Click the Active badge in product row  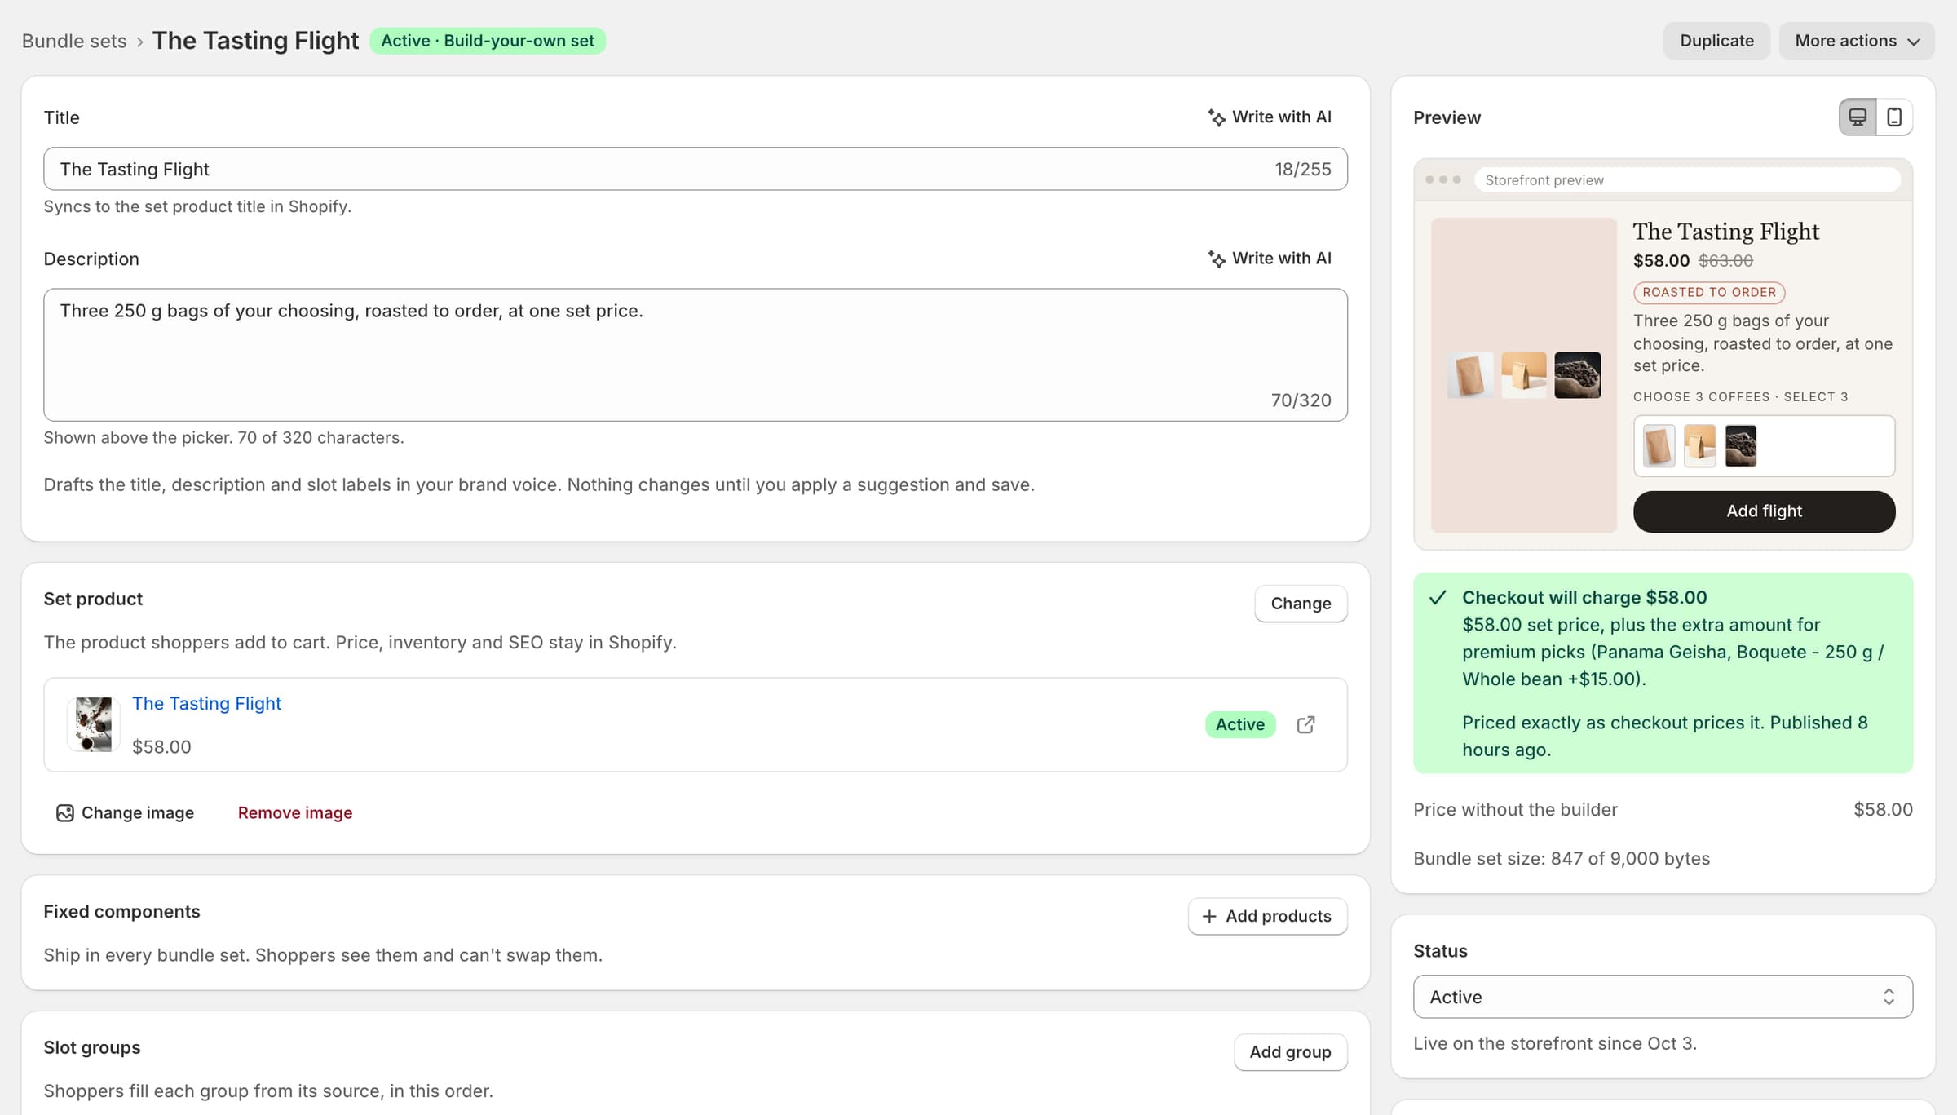(x=1239, y=724)
